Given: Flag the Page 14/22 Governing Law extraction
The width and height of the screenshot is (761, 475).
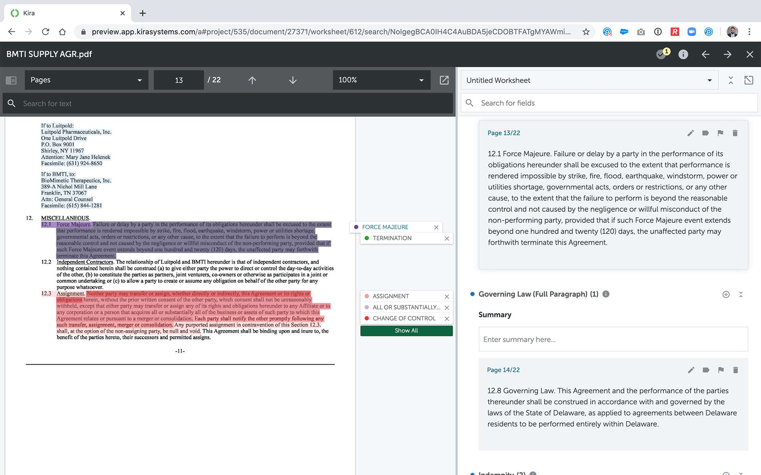Looking at the screenshot, I should tap(721, 370).
